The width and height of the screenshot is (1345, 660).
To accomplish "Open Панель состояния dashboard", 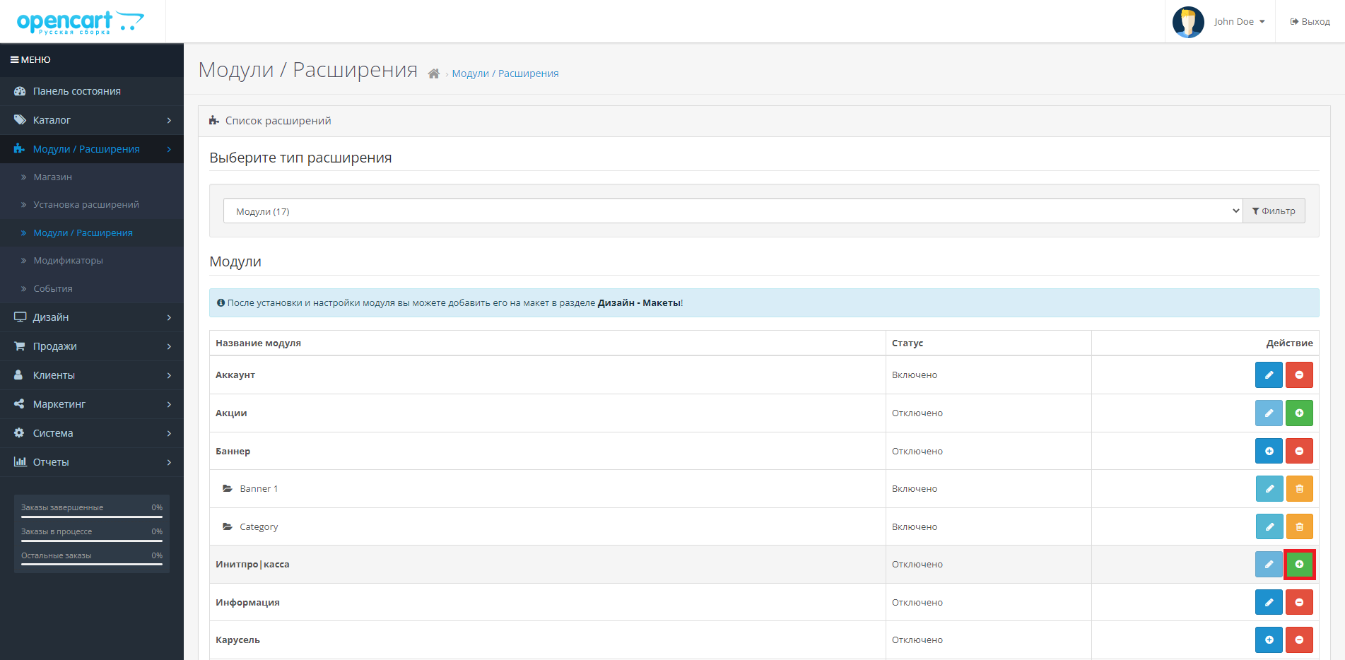I will [92, 91].
